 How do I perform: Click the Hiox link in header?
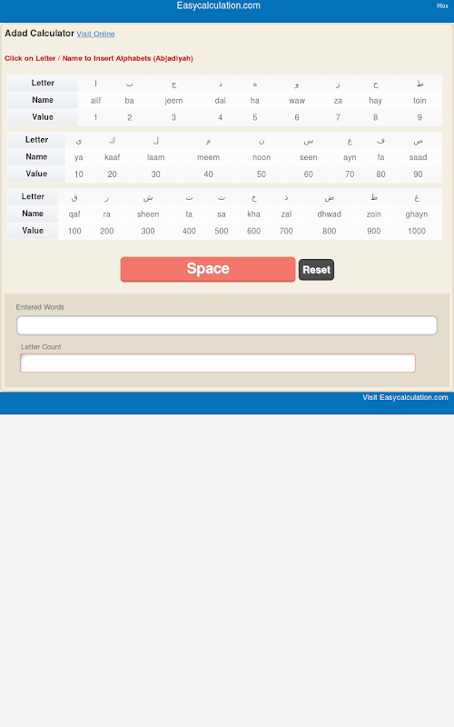(x=442, y=6)
